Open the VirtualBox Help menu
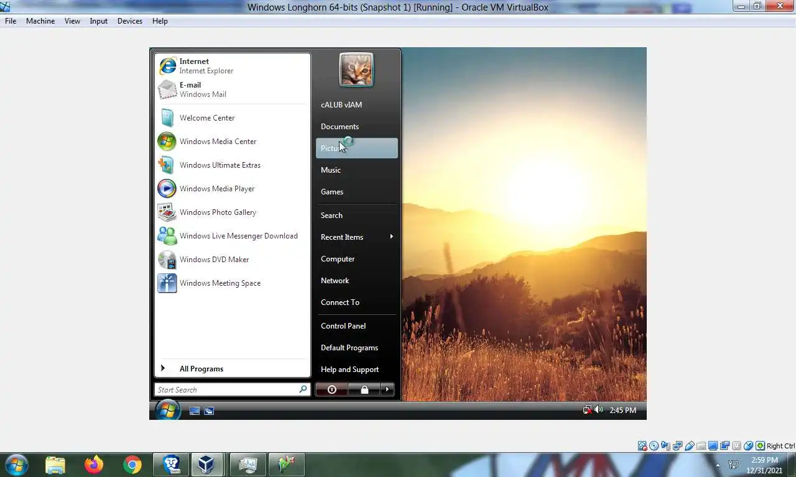The image size is (796, 477). (160, 21)
